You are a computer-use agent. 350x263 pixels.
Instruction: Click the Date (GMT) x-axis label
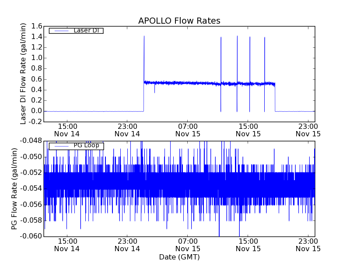point(179,257)
